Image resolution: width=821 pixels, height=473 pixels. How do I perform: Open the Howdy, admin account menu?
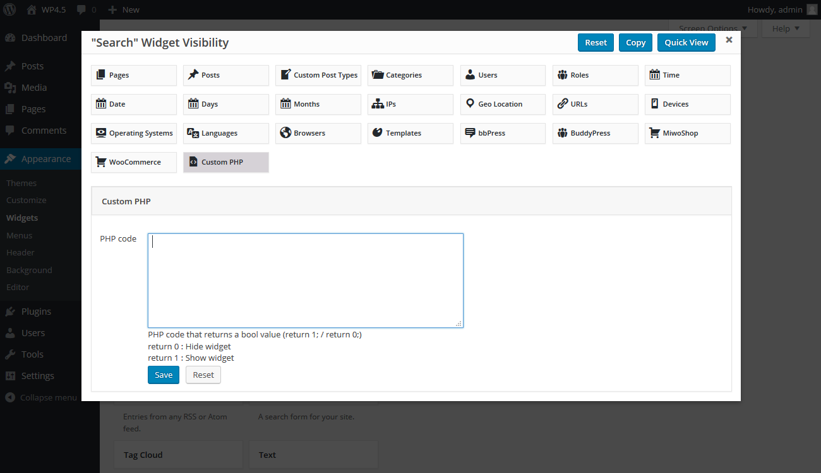[x=782, y=9]
